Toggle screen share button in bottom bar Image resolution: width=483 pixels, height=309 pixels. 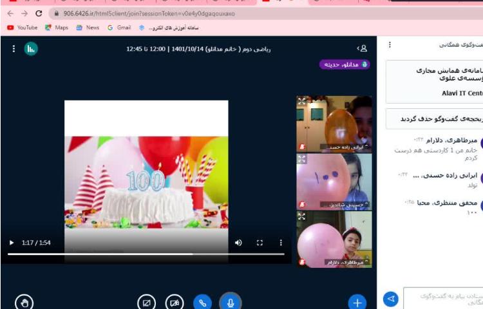(x=147, y=301)
